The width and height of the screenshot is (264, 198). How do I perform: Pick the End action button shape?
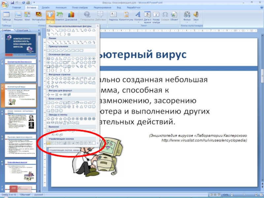[x=61, y=143]
